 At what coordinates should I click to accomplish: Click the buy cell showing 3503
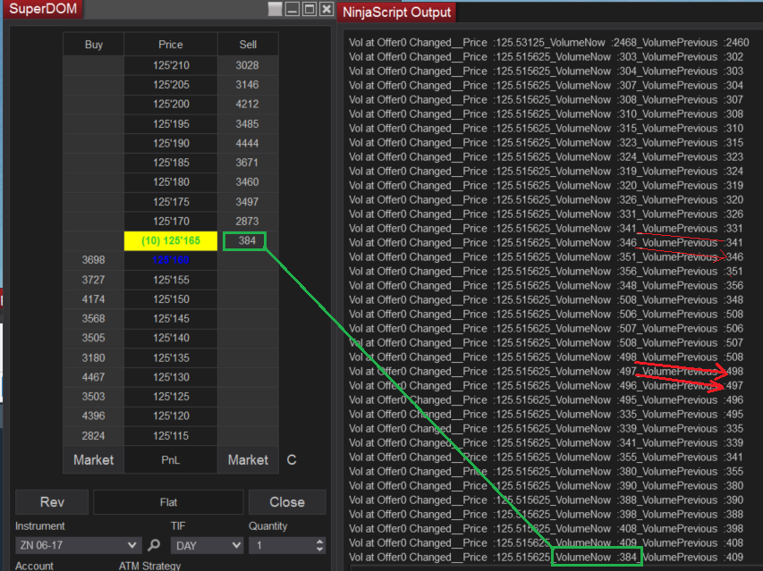click(93, 397)
